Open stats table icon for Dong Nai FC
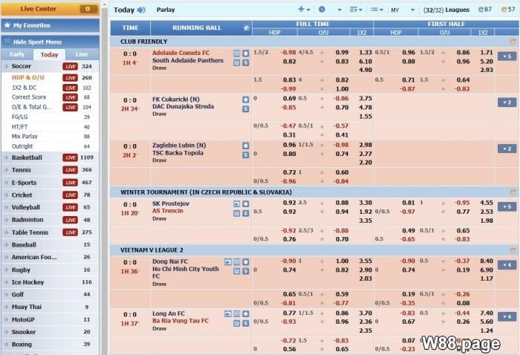520x355 pixels. point(236,262)
